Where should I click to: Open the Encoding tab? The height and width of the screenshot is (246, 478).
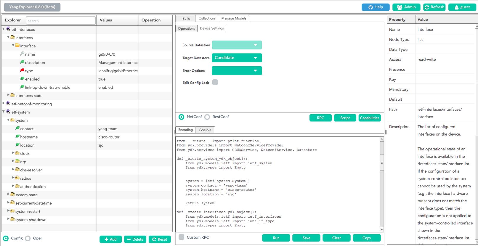pyautogui.click(x=185, y=130)
